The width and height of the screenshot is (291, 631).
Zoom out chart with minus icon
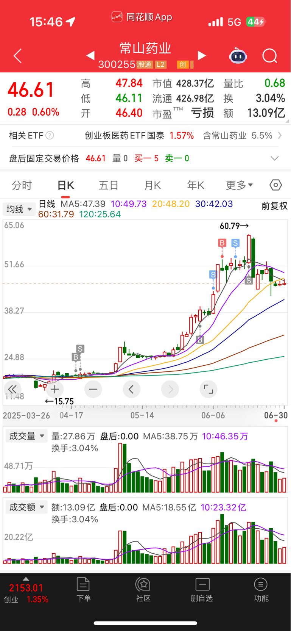[93, 389]
